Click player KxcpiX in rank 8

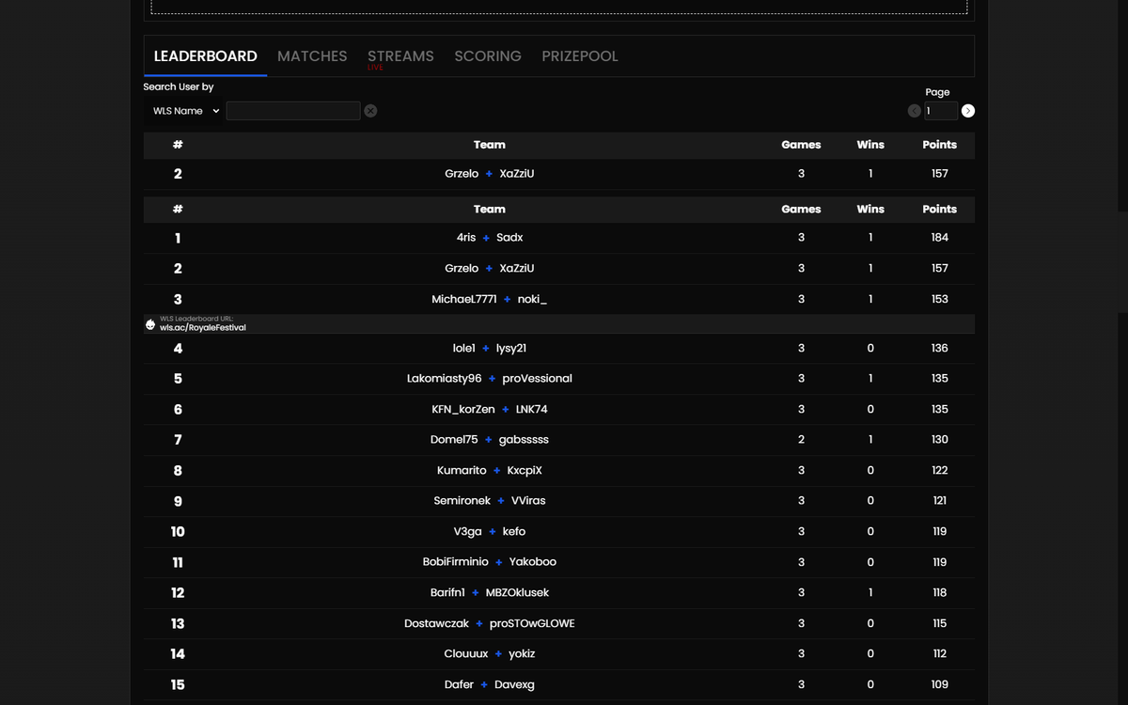(x=525, y=471)
